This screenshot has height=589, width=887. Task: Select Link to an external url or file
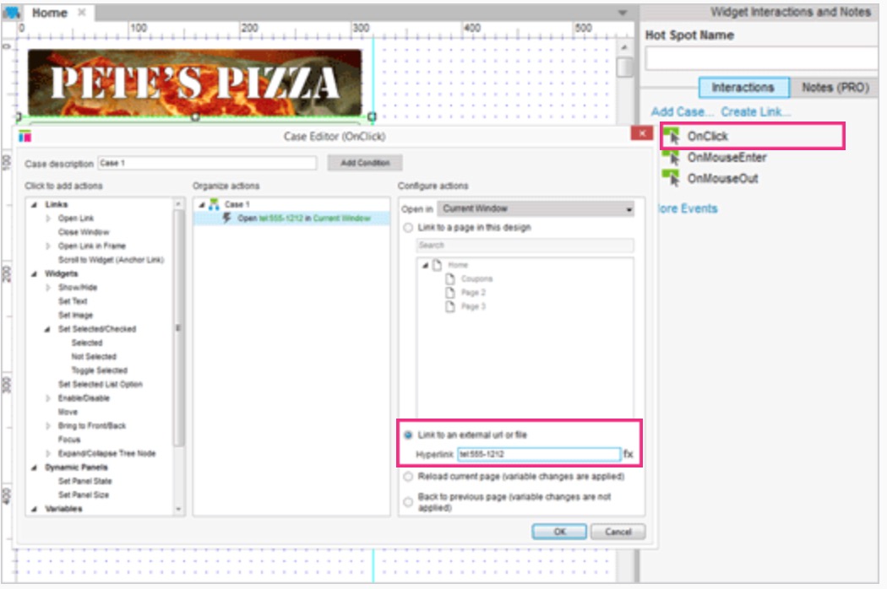coord(409,435)
